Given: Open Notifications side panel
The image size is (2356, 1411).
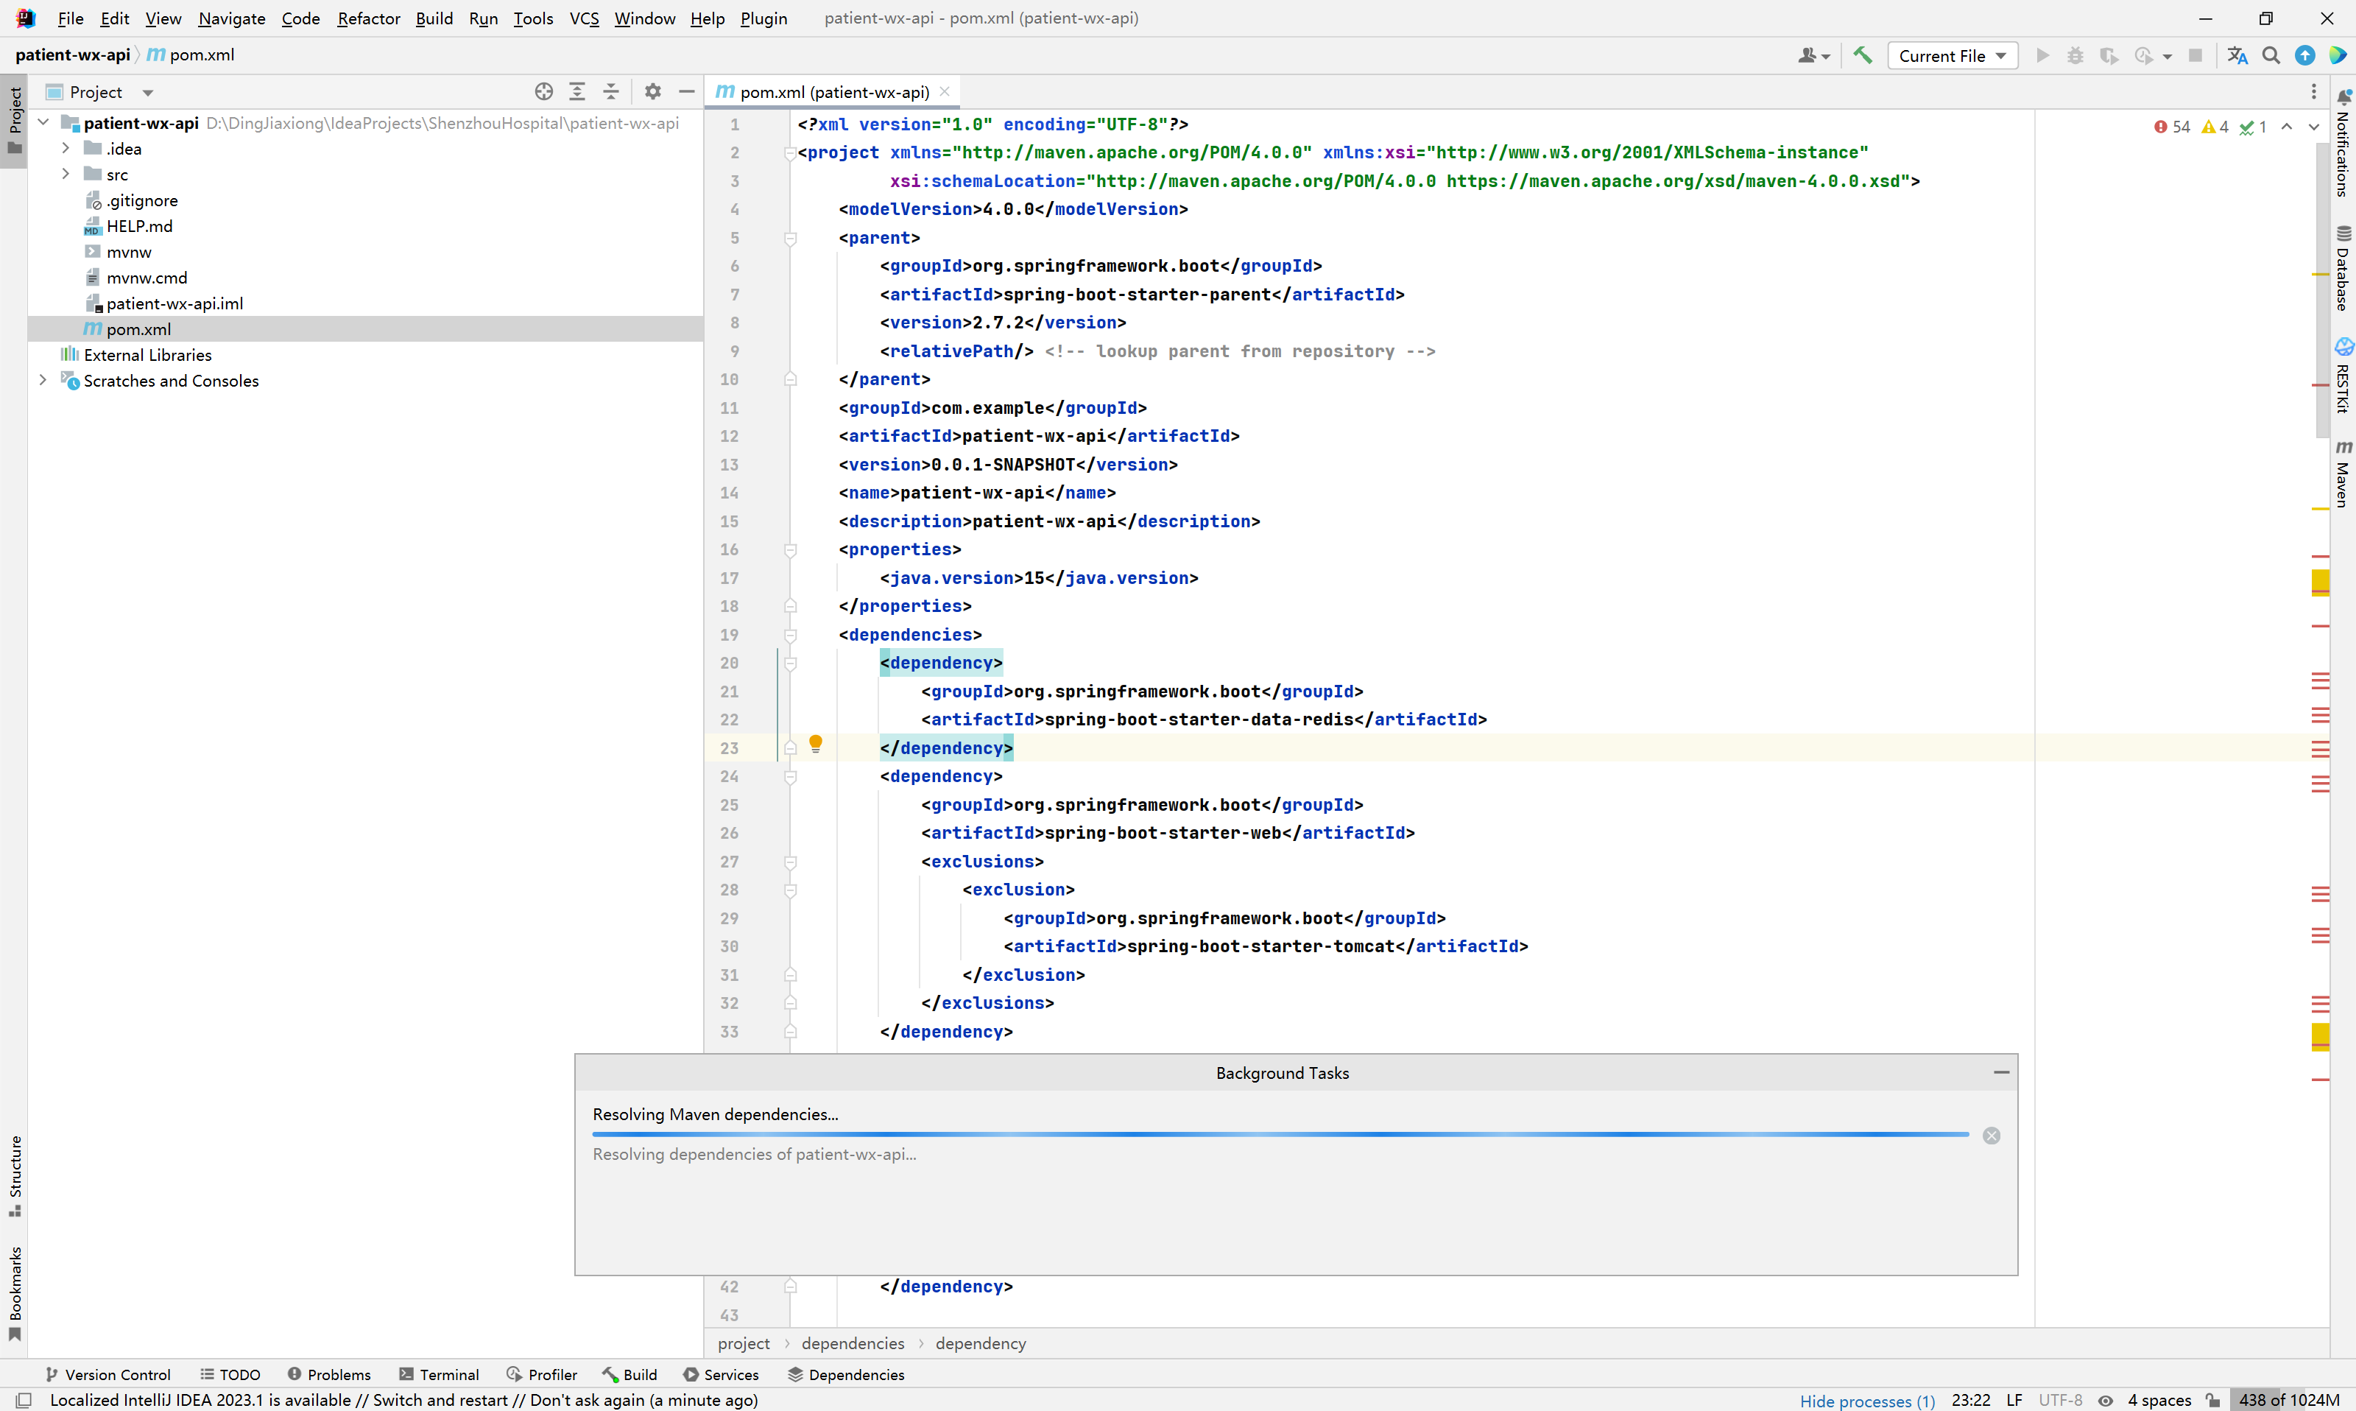Looking at the screenshot, I should point(2343,143).
